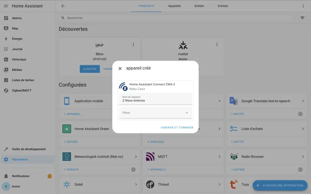Open the Zigbee2MQTT sidebar icon

pos(6,90)
